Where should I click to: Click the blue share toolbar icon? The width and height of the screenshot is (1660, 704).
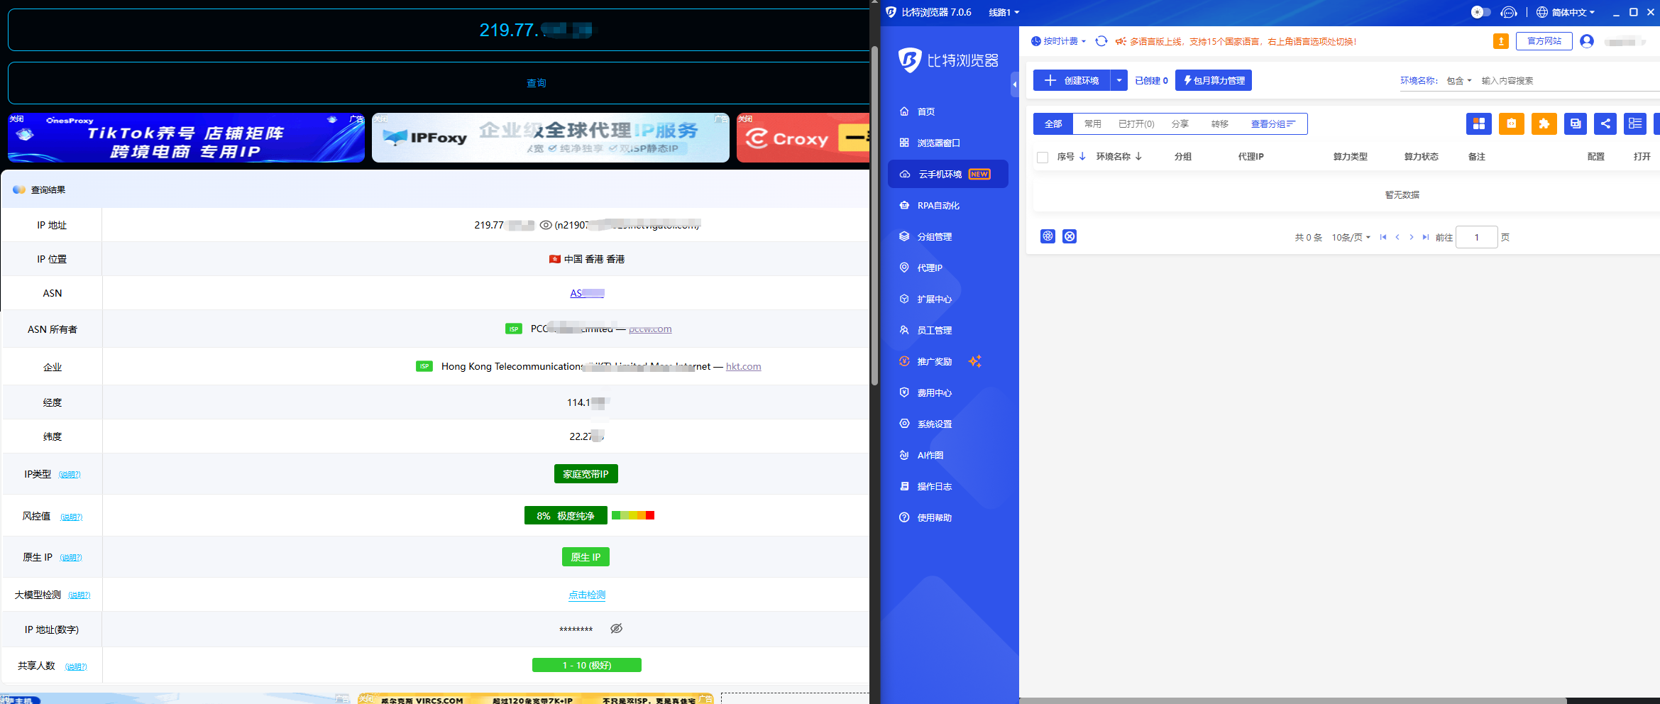(x=1605, y=123)
